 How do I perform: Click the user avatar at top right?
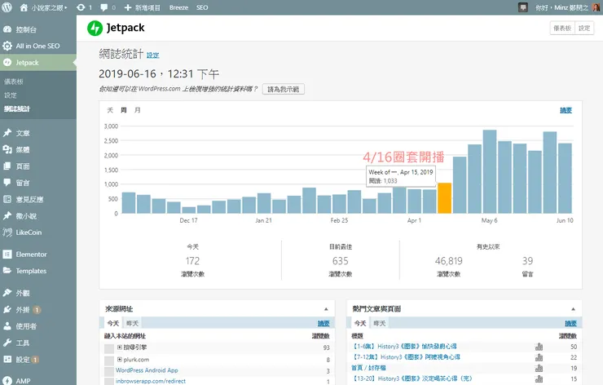pos(594,7)
